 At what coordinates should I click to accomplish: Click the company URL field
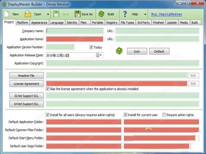[157, 31]
